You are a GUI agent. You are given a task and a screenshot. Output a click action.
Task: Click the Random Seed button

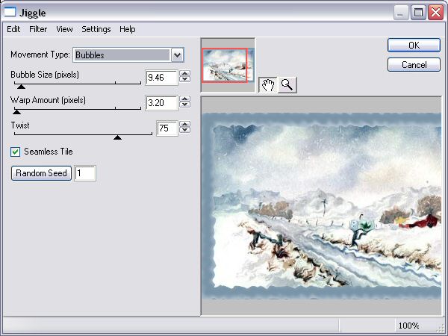tap(41, 173)
